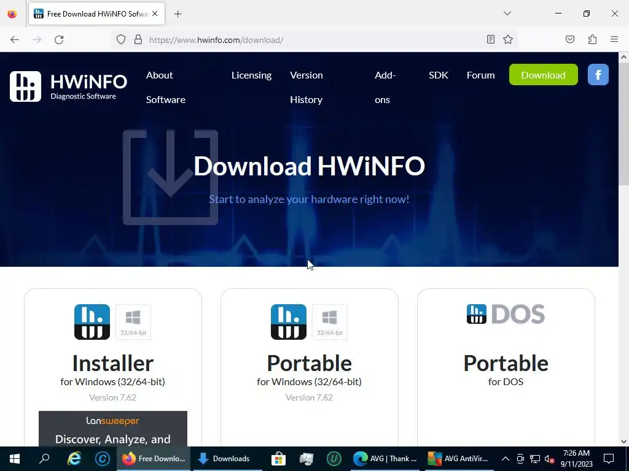This screenshot has width=629, height=471.
Task: Launch Internet Explorer from the taskbar
Action: coord(74,459)
